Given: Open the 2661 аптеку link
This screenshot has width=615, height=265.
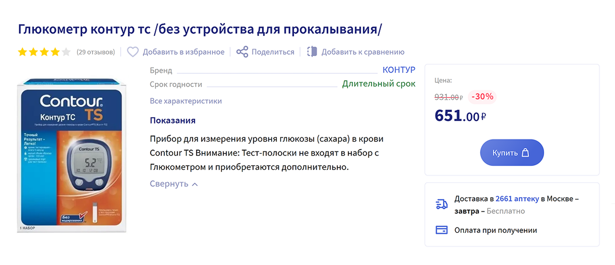Looking at the screenshot, I should click(517, 199).
